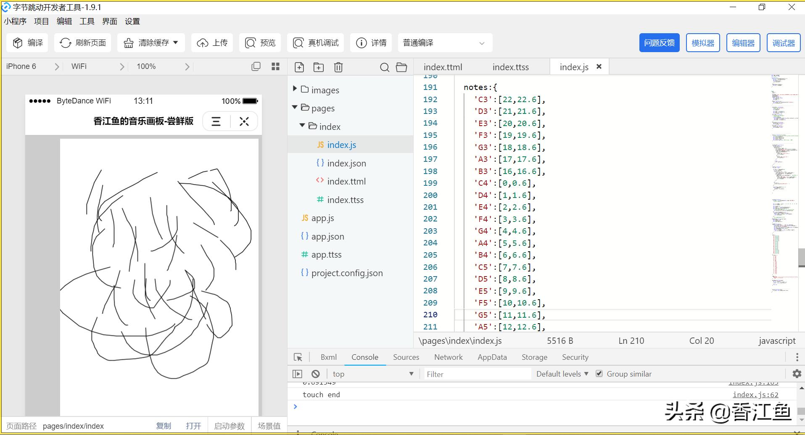The height and width of the screenshot is (435, 805).
Task: Click the console Filter input field
Action: coord(477,374)
